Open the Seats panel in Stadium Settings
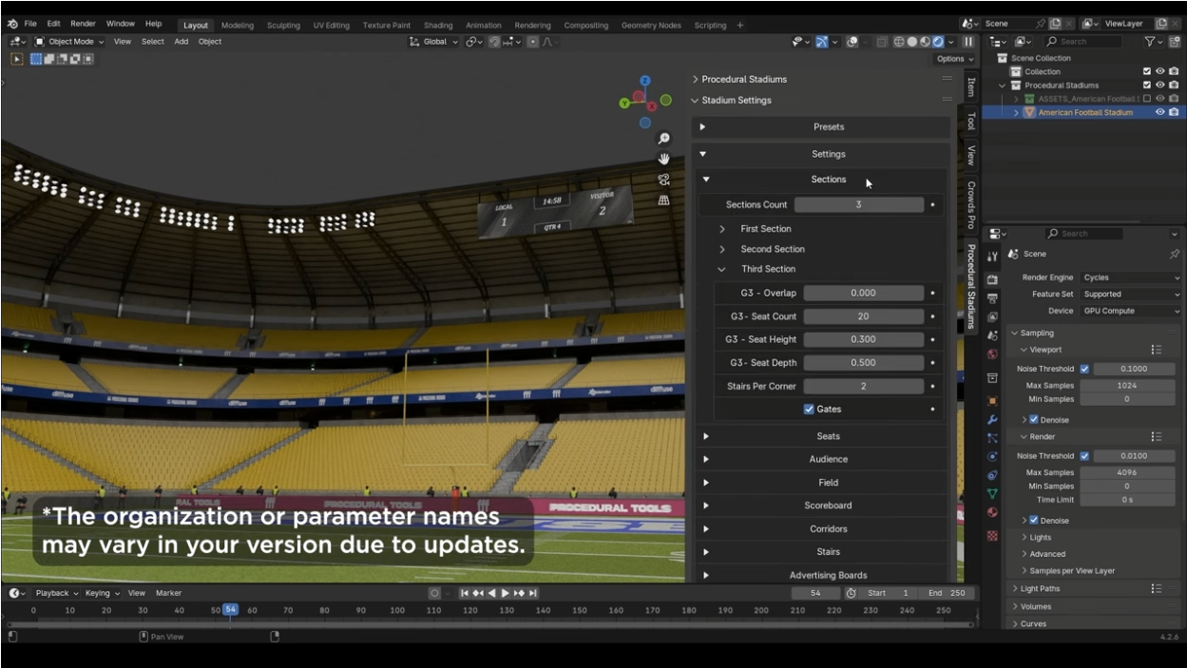 (827, 435)
